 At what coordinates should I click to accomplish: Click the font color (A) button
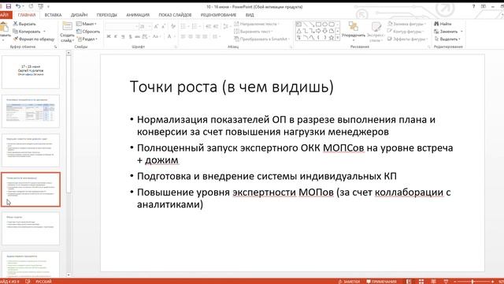[x=169, y=37]
